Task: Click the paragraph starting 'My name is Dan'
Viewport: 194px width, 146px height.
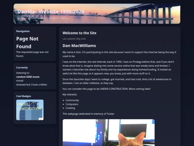Action: pyautogui.click(x=119, y=54)
